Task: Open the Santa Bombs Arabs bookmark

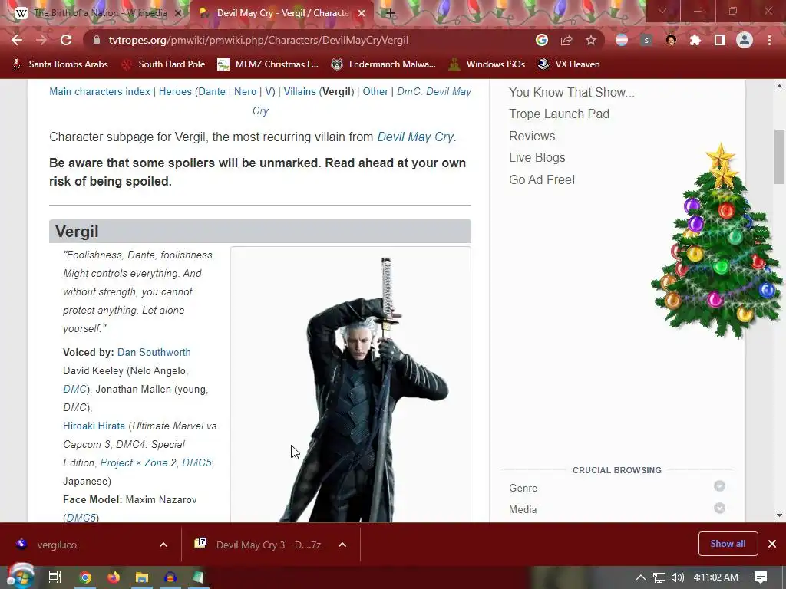Action: 60,64
